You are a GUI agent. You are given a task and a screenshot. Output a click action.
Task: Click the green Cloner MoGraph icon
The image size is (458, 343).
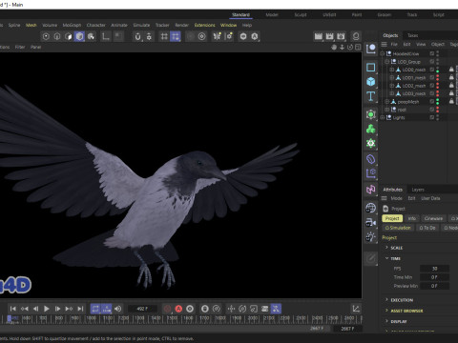tap(371, 129)
